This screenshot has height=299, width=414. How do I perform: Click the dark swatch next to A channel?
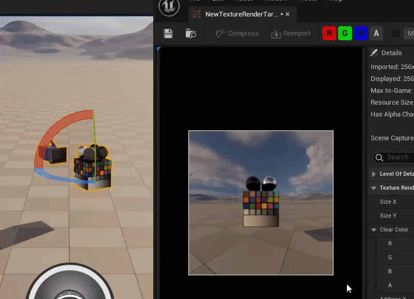click(395, 34)
